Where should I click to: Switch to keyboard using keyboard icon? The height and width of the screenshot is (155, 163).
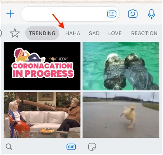point(112,14)
